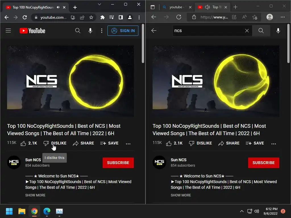Toggle Chrome side panel

[121, 17]
